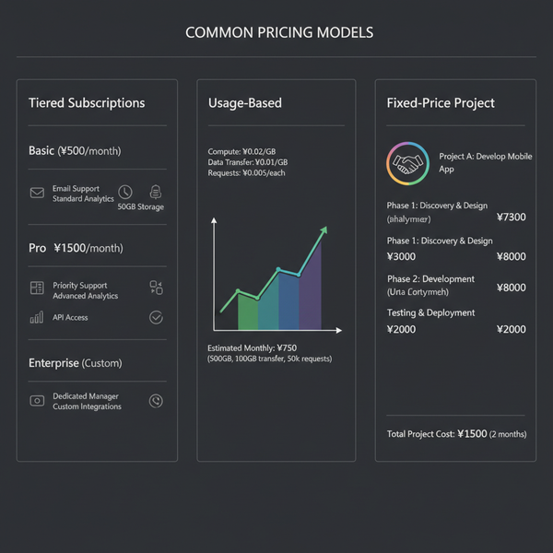Select the Basic ¥500/month plan
The width and height of the screenshot is (553, 553).
[75, 151]
